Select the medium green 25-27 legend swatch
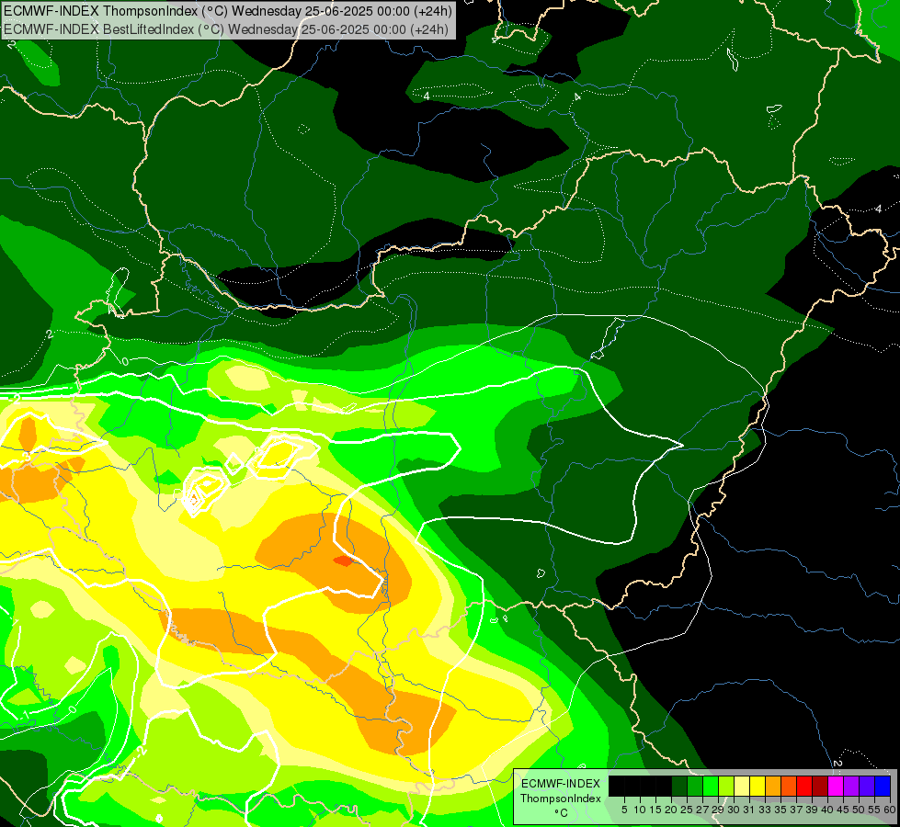900x827 pixels. pyautogui.click(x=695, y=786)
